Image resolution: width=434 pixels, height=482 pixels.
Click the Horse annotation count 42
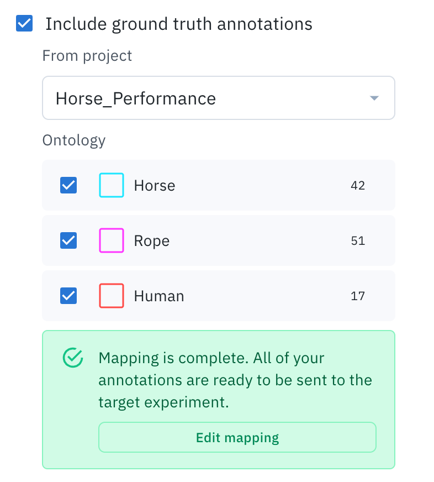(358, 185)
